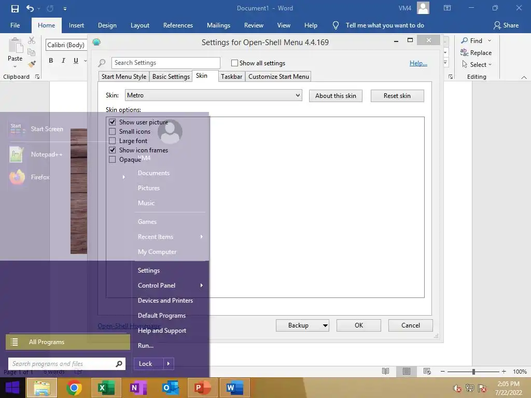Check the Opaque skin option
This screenshot has height=398, width=531.
[x=112, y=160]
